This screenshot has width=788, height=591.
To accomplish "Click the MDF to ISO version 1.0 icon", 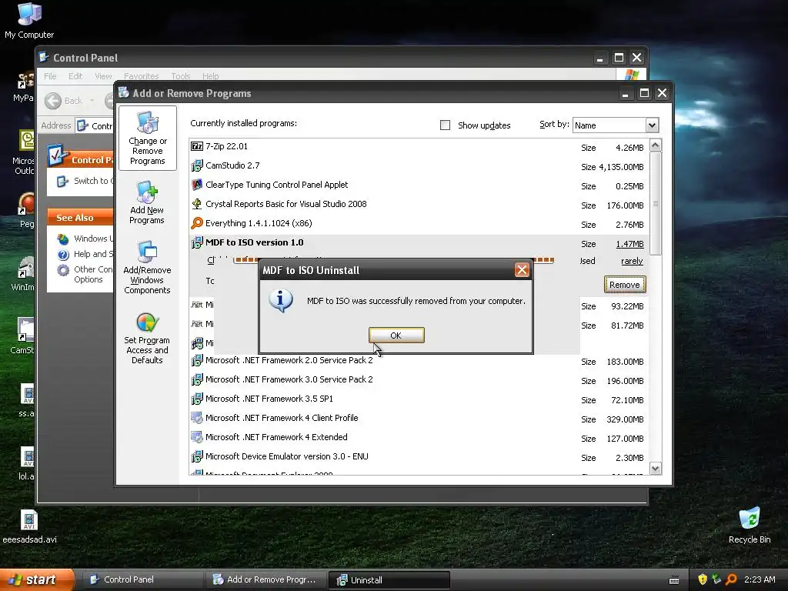I will tap(197, 242).
